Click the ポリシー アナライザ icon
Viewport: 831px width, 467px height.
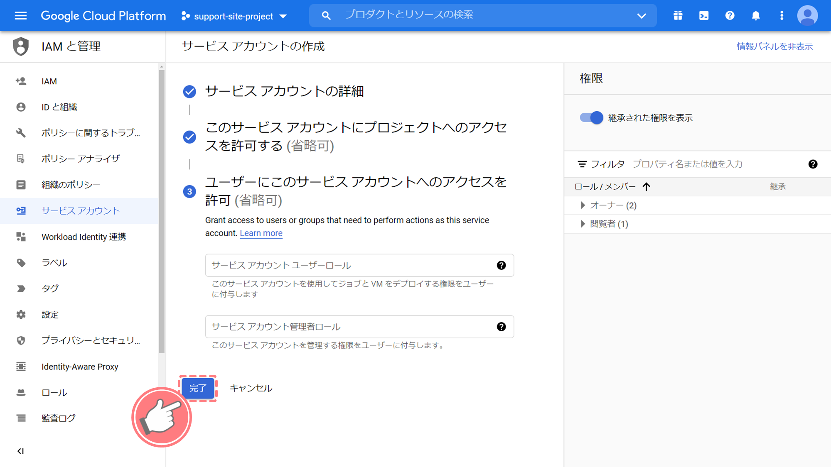tap(21, 159)
